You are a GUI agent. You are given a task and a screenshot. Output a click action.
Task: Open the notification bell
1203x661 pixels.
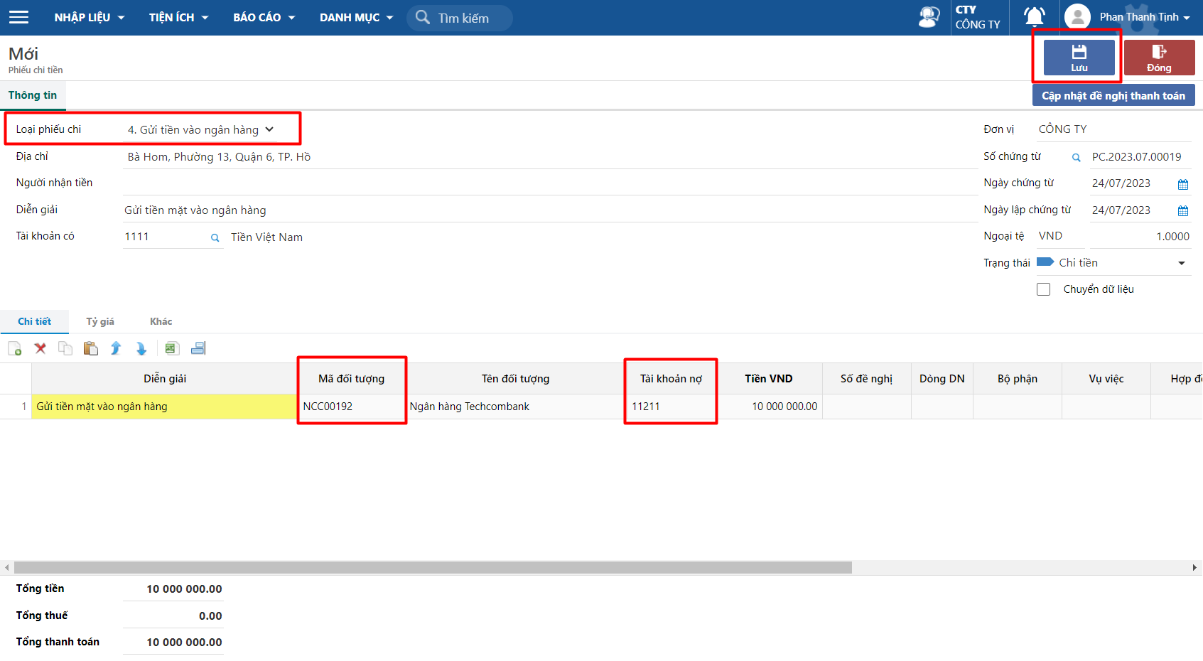coord(1034,17)
